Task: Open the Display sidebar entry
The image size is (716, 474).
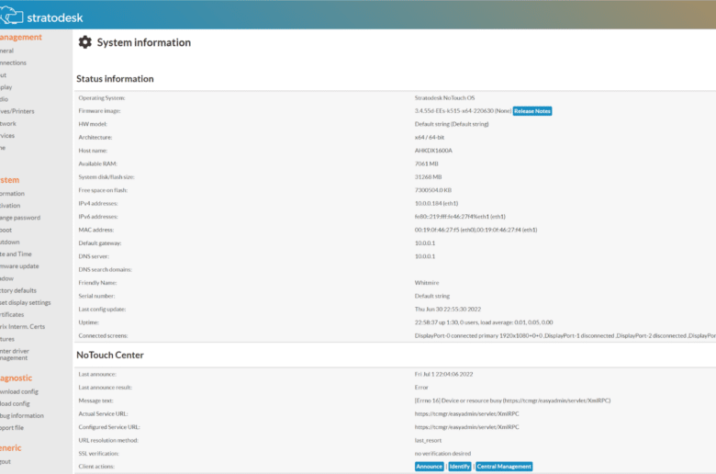Action: click(x=6, y=87)
